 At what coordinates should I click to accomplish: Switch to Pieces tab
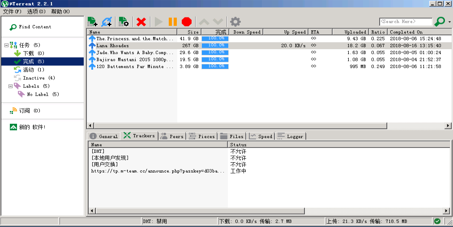pos(202,136)
